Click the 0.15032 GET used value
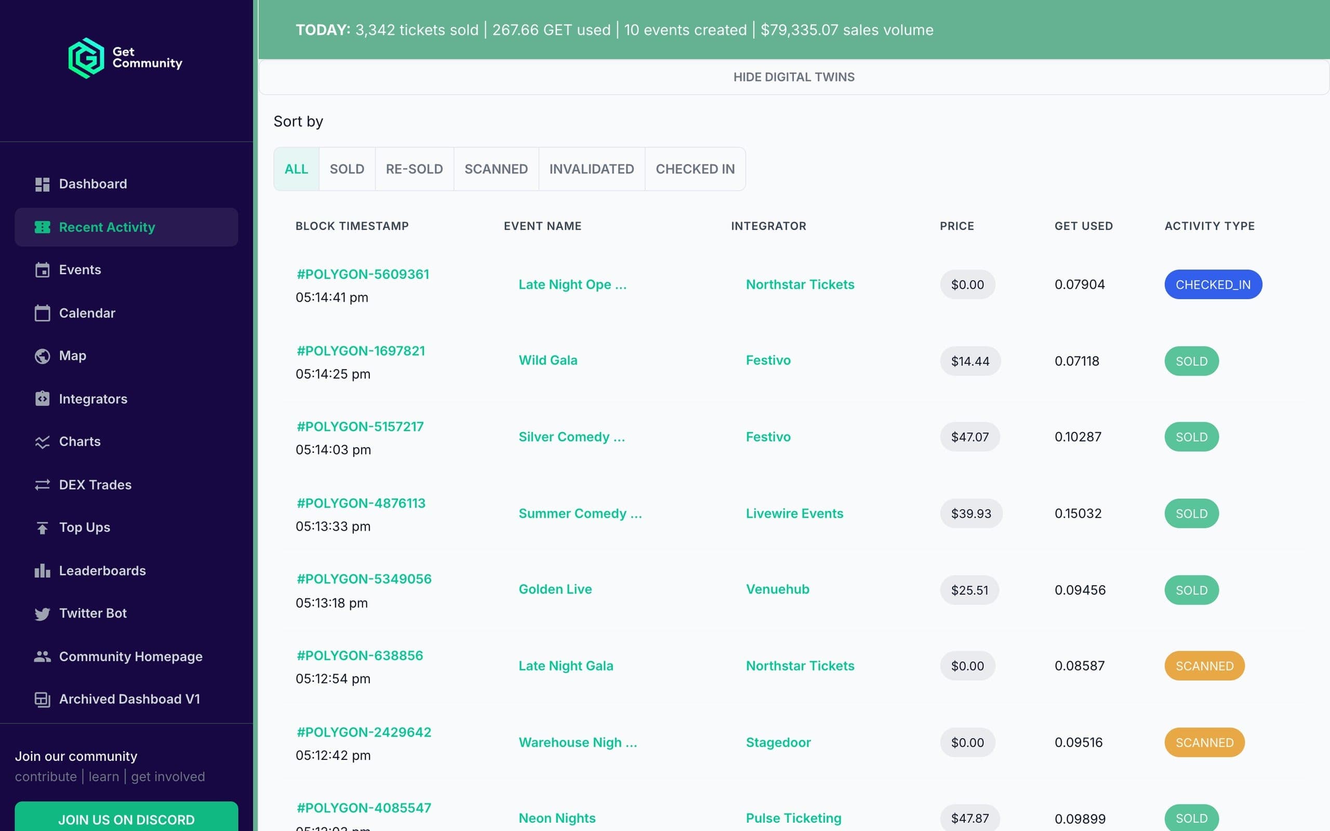This screenshot has width=1330, height=831. tap(1078, 513)
